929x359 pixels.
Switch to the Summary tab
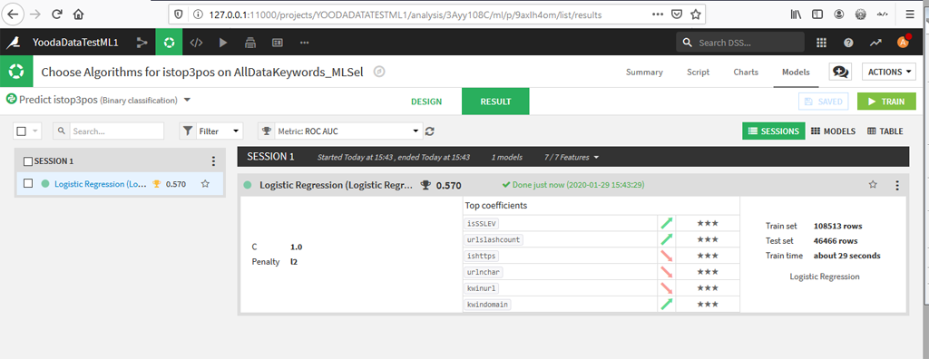(x=644, y=72)
